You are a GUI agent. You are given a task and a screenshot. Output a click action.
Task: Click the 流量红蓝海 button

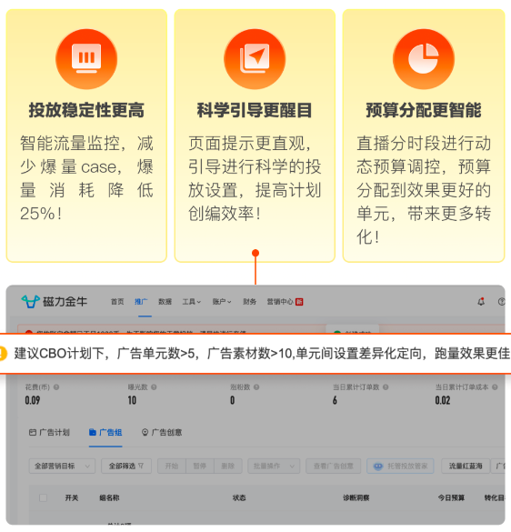(466, 466)
